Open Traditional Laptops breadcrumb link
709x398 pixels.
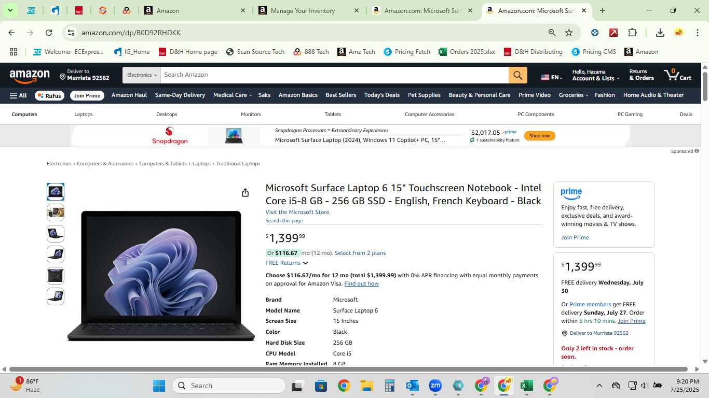tap(238, 164)
